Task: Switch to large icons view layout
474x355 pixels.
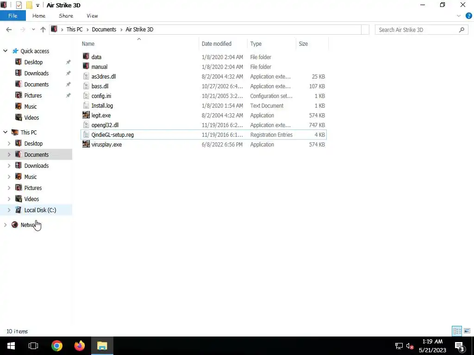Action: tap(467, 331)
